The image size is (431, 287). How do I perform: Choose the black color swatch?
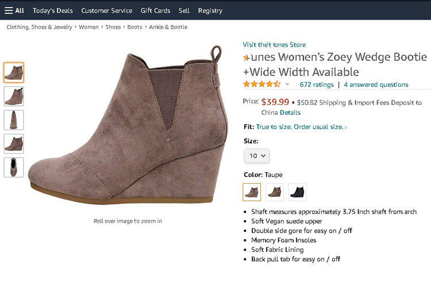[x=298, y=192]
